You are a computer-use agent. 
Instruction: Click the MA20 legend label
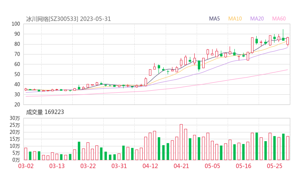click(x=257, y=19)
